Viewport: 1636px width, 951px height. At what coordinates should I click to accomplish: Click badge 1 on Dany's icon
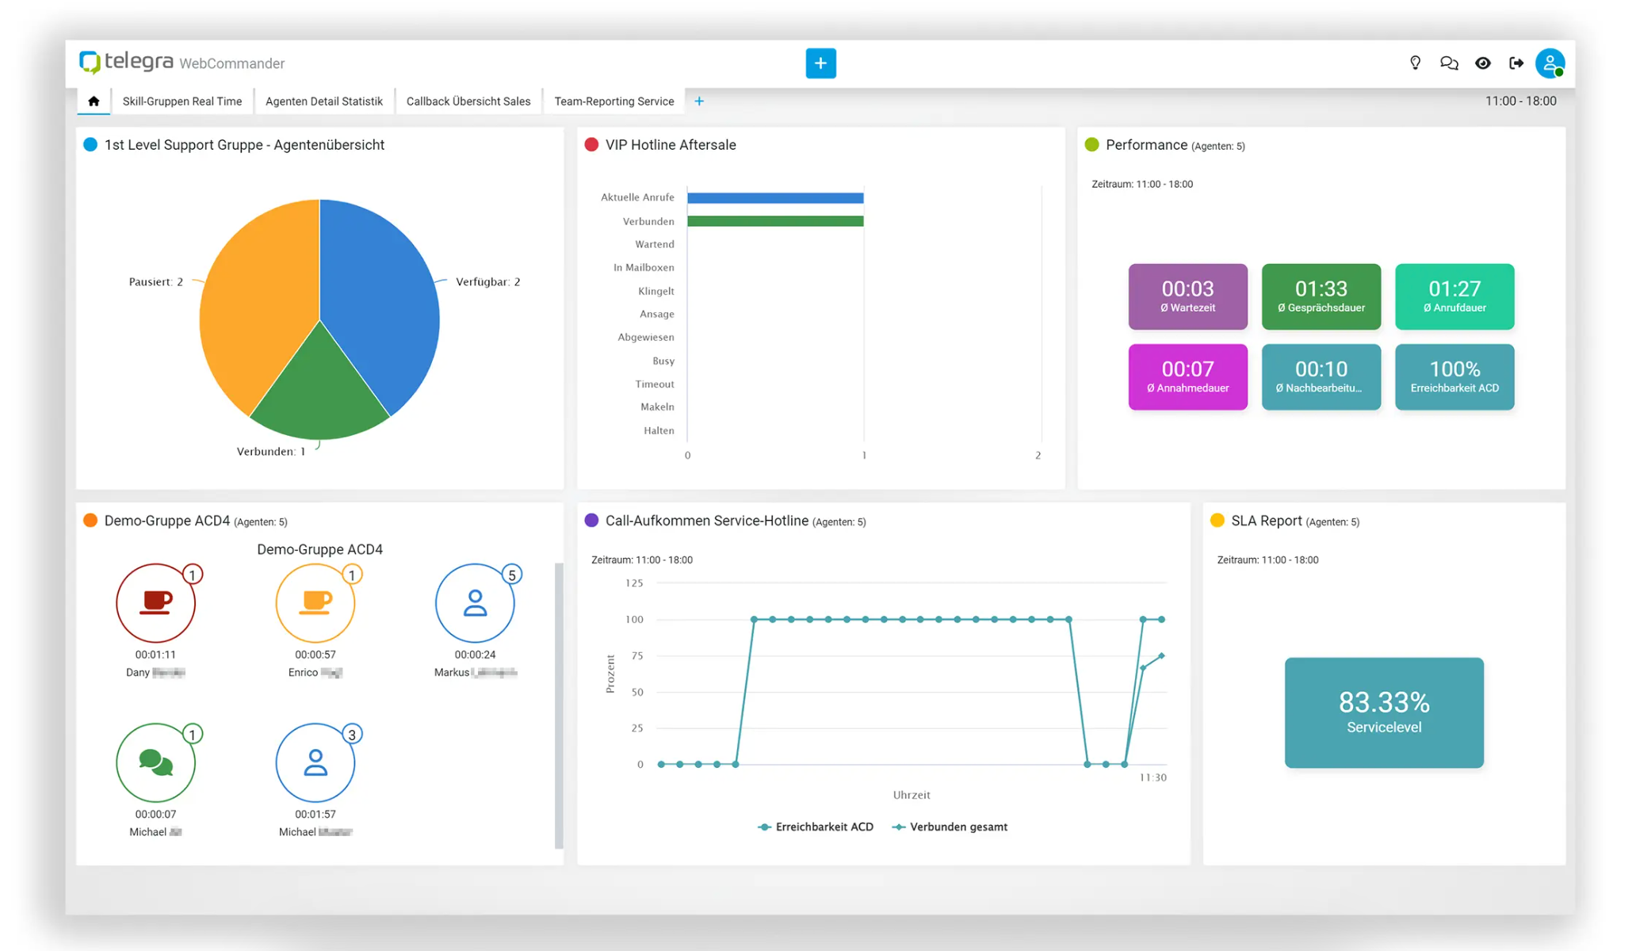click(193, 575)
